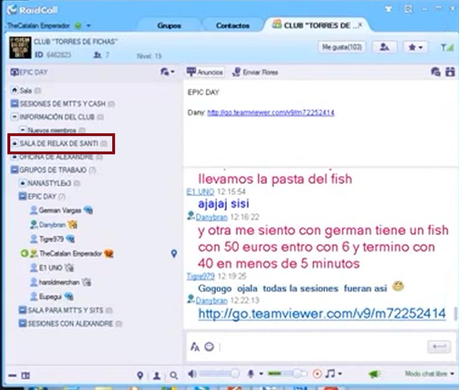Collapse the EPIC DAY channel in the tree
Screen dimensions: 459x390
[x=23, y=196]
